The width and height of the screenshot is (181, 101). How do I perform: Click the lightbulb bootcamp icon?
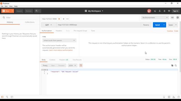point(164,97)
